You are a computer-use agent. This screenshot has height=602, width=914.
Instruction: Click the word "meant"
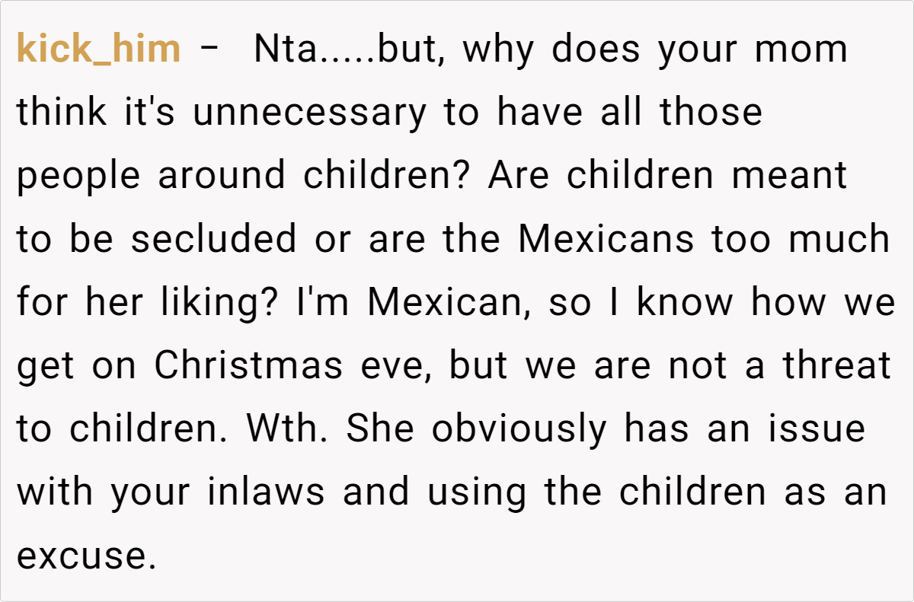pos(790,176)
